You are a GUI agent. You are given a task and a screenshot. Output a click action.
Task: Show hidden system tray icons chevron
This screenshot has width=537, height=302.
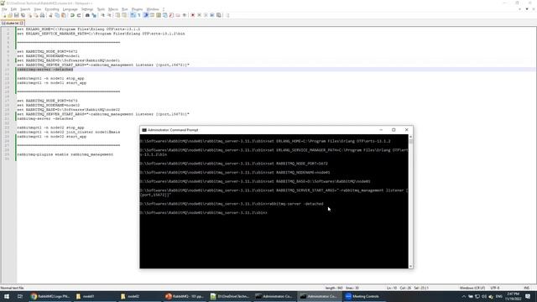coord(464,296)
